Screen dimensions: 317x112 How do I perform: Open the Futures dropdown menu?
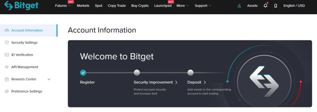[63, 6]
